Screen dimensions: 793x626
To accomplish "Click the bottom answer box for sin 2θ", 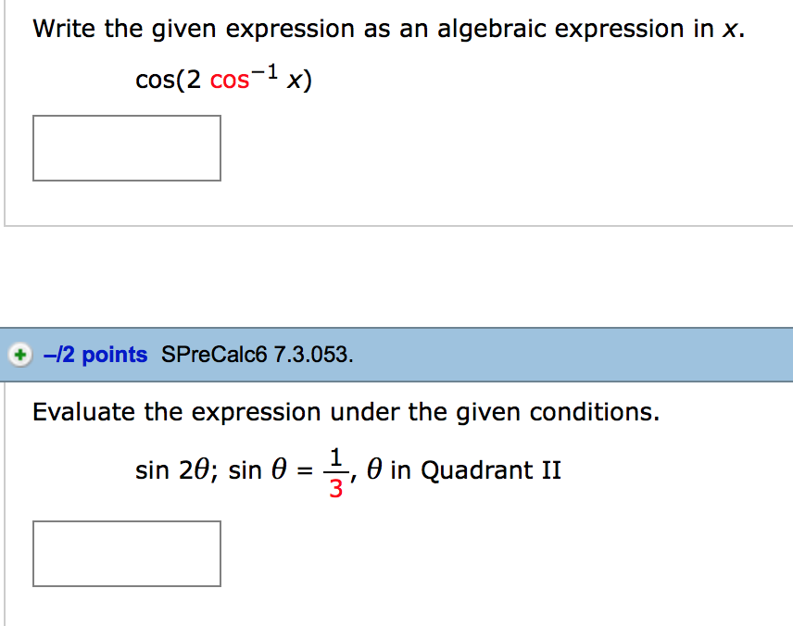I will 127,554.
